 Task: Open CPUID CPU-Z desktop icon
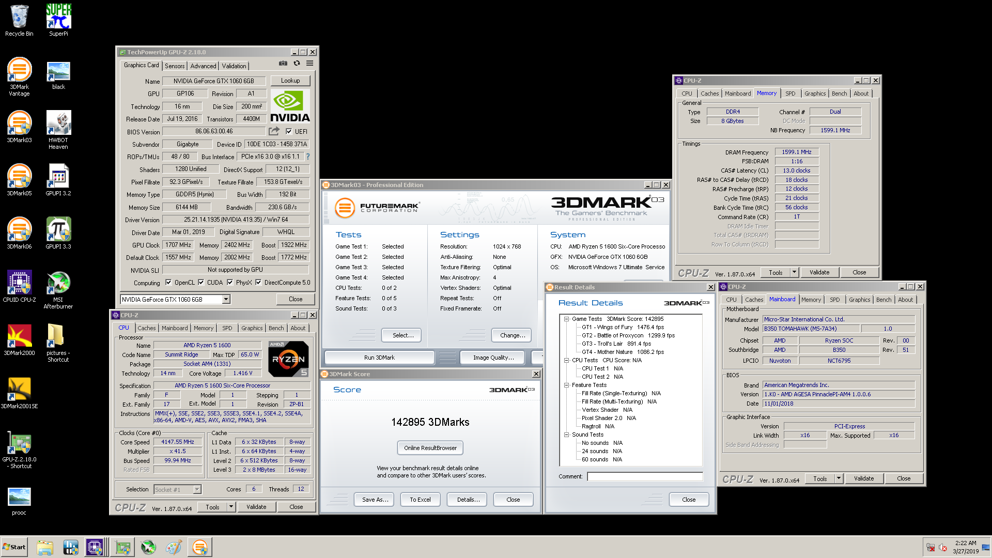(x=19, y=286)
